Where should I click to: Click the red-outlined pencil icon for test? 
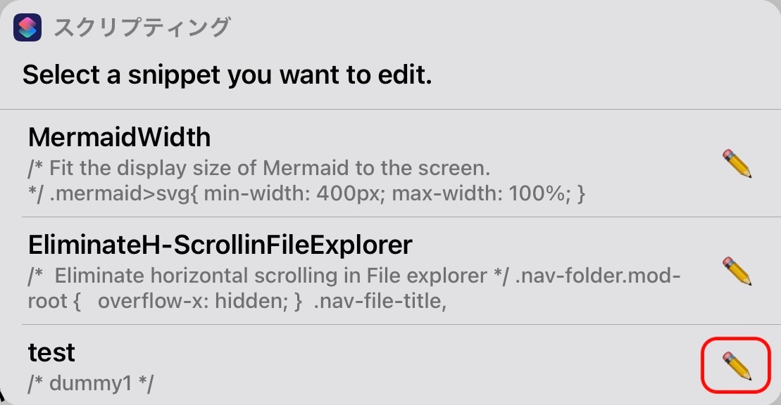coord(737,366)
